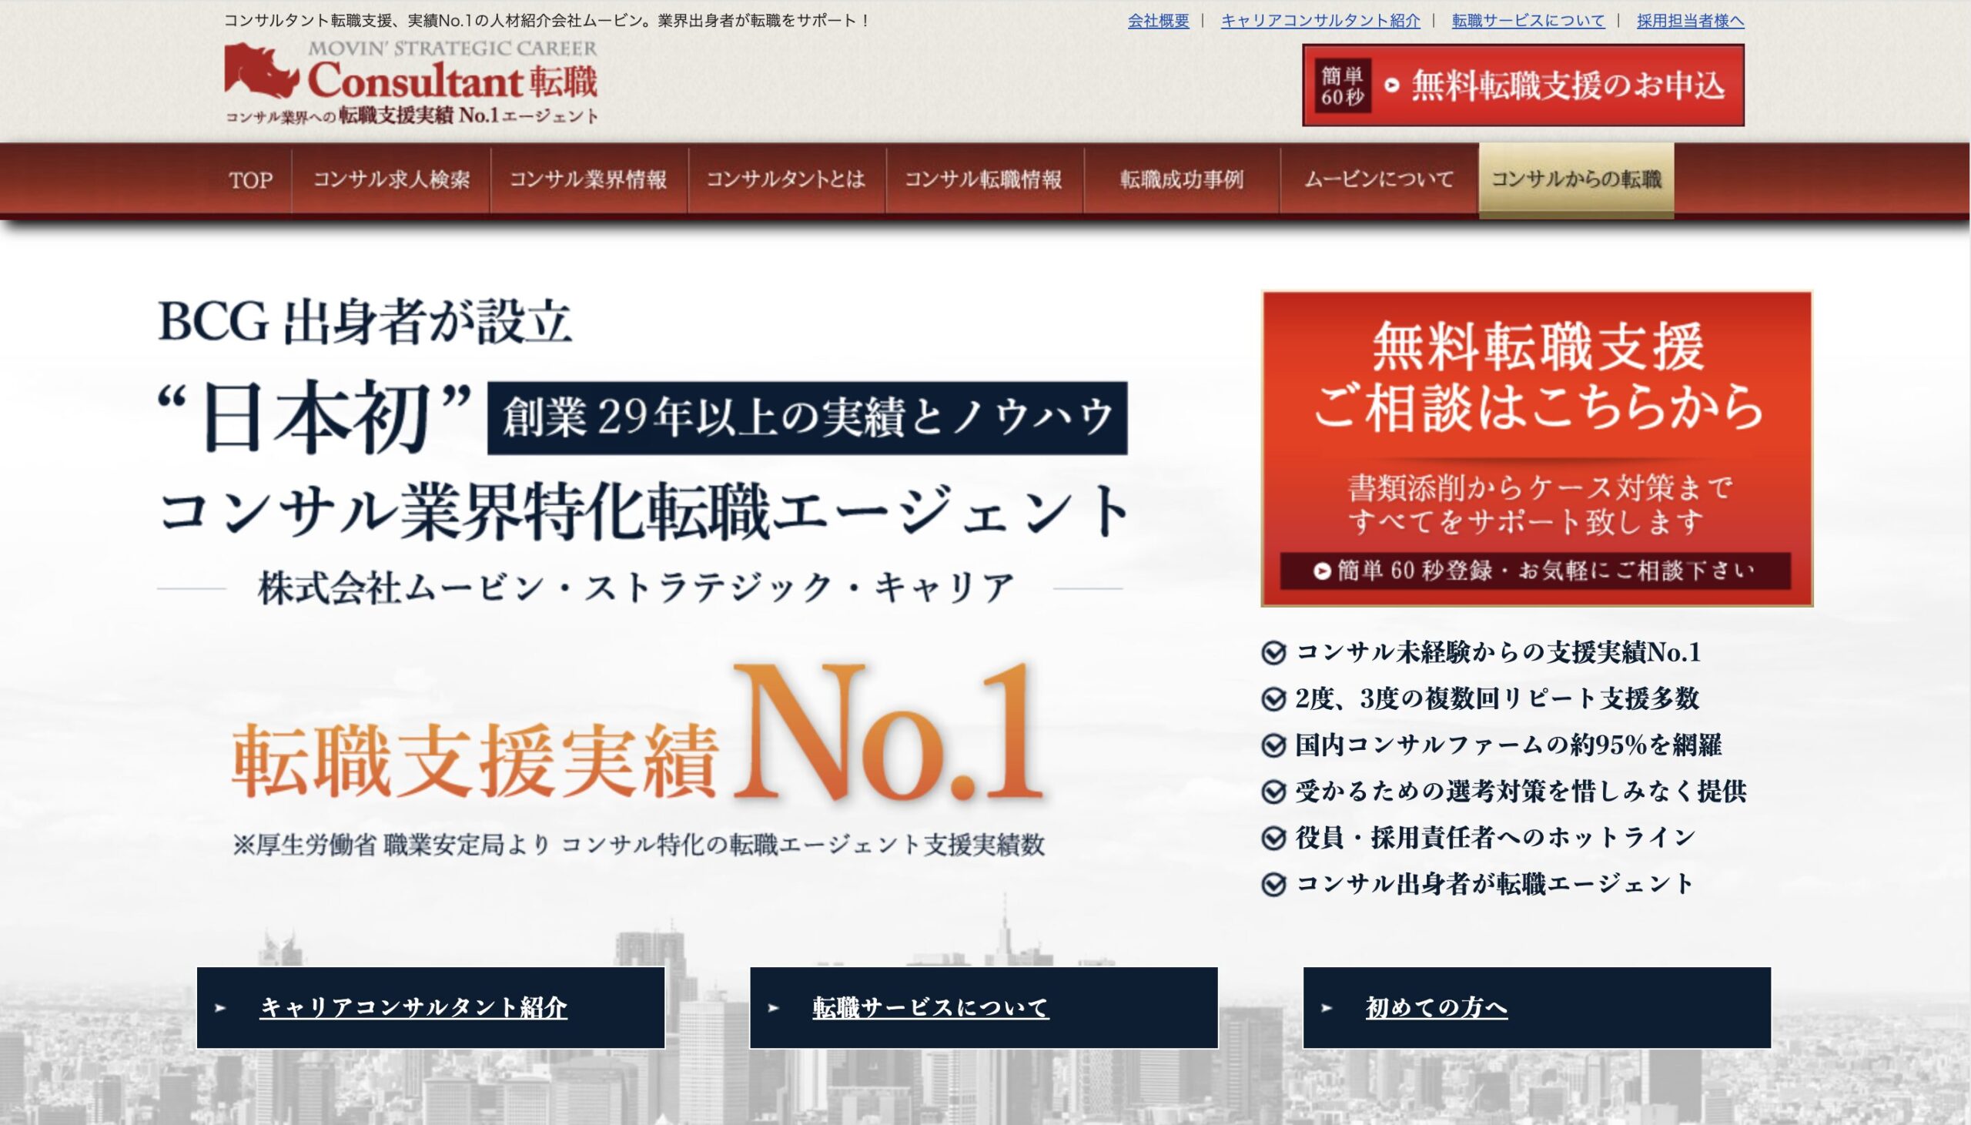Click arrow icon before 初めての方へ button

point(1327,1007)
